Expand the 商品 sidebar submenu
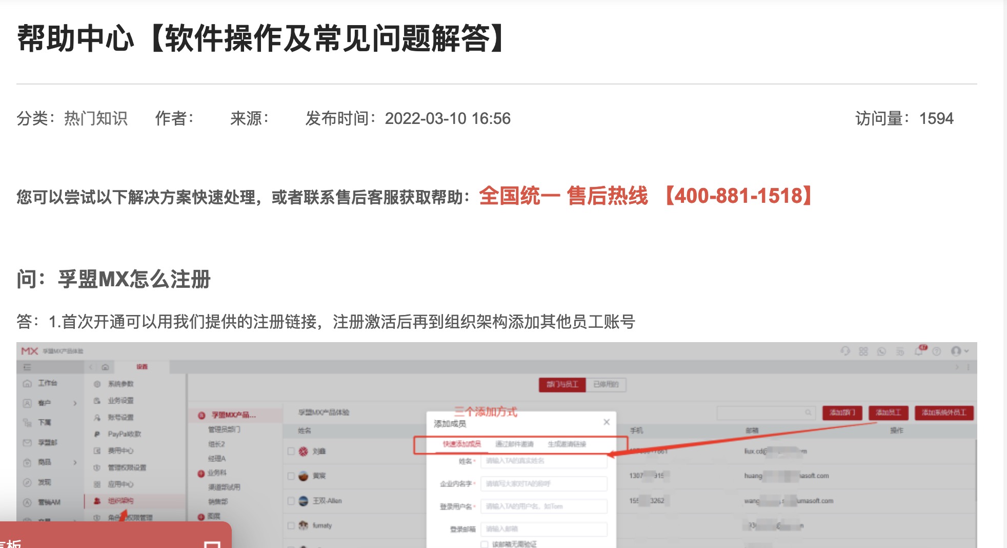Image resolution: width=1007 pixels, height=548 pixels. (76, 462)
